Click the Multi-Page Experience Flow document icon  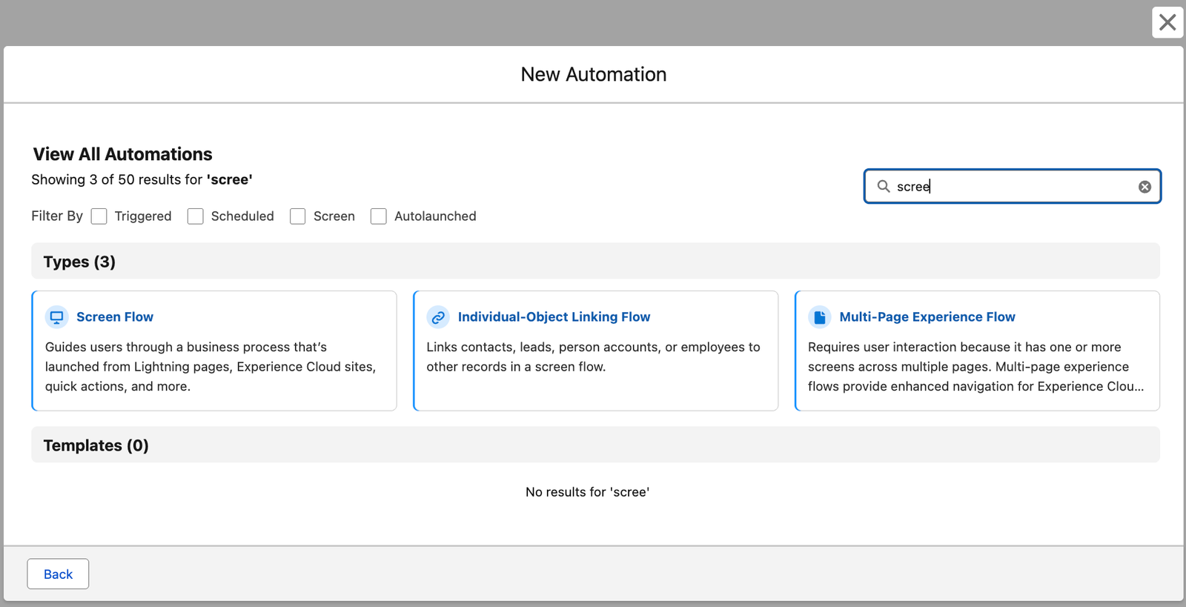pos(819,317)
